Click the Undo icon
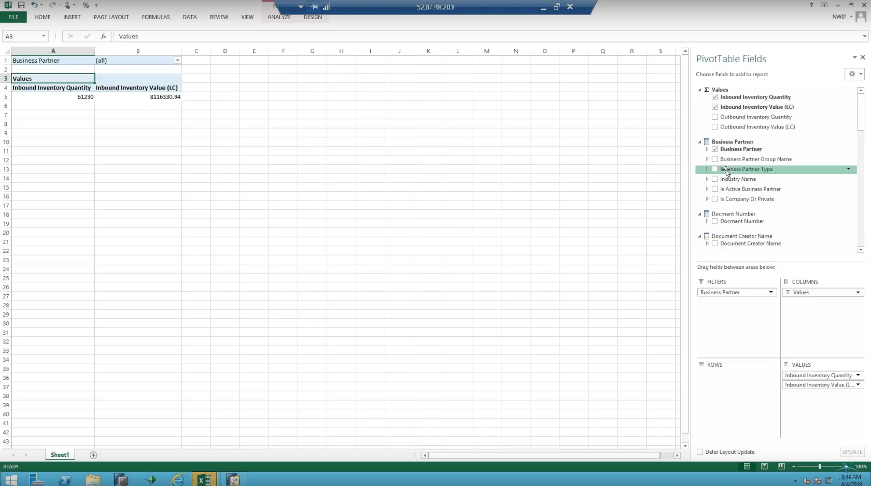 tap(34, 5)
